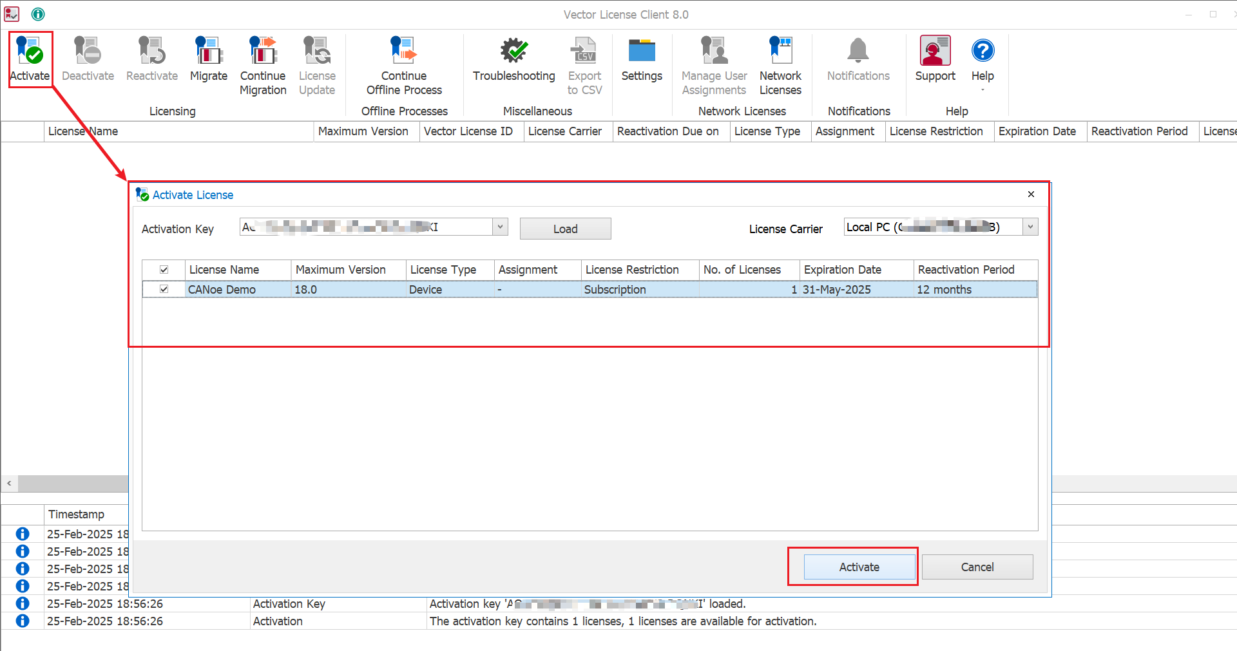Click main window Vector License ID column header

click(472, 131)
